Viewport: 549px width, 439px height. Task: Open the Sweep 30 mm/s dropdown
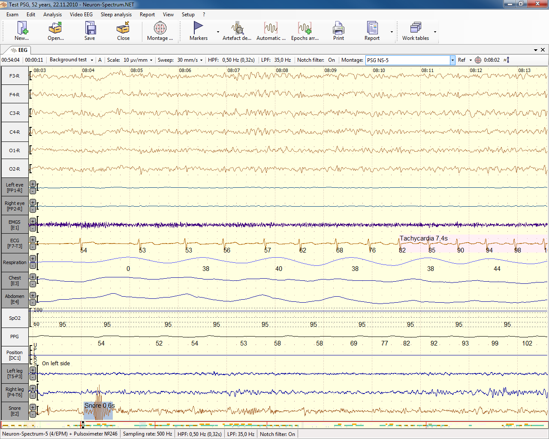(x=179, y=60)
